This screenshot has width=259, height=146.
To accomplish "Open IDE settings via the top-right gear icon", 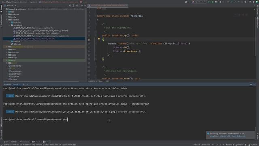I will [x=253, y=2].
